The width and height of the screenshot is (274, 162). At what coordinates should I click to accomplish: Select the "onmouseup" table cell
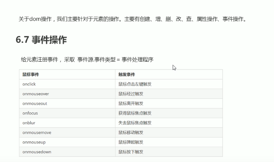[x=67, y=142]
